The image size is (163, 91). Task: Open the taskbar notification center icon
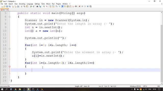point(159,89)
